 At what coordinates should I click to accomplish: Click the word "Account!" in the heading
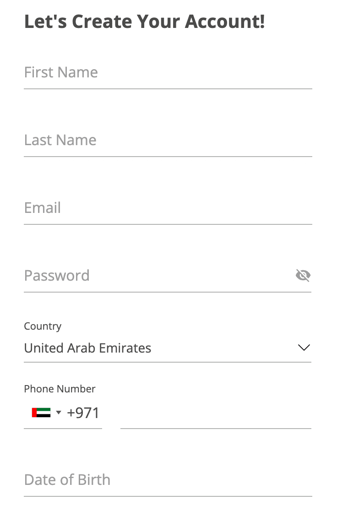tap(225, 22)
